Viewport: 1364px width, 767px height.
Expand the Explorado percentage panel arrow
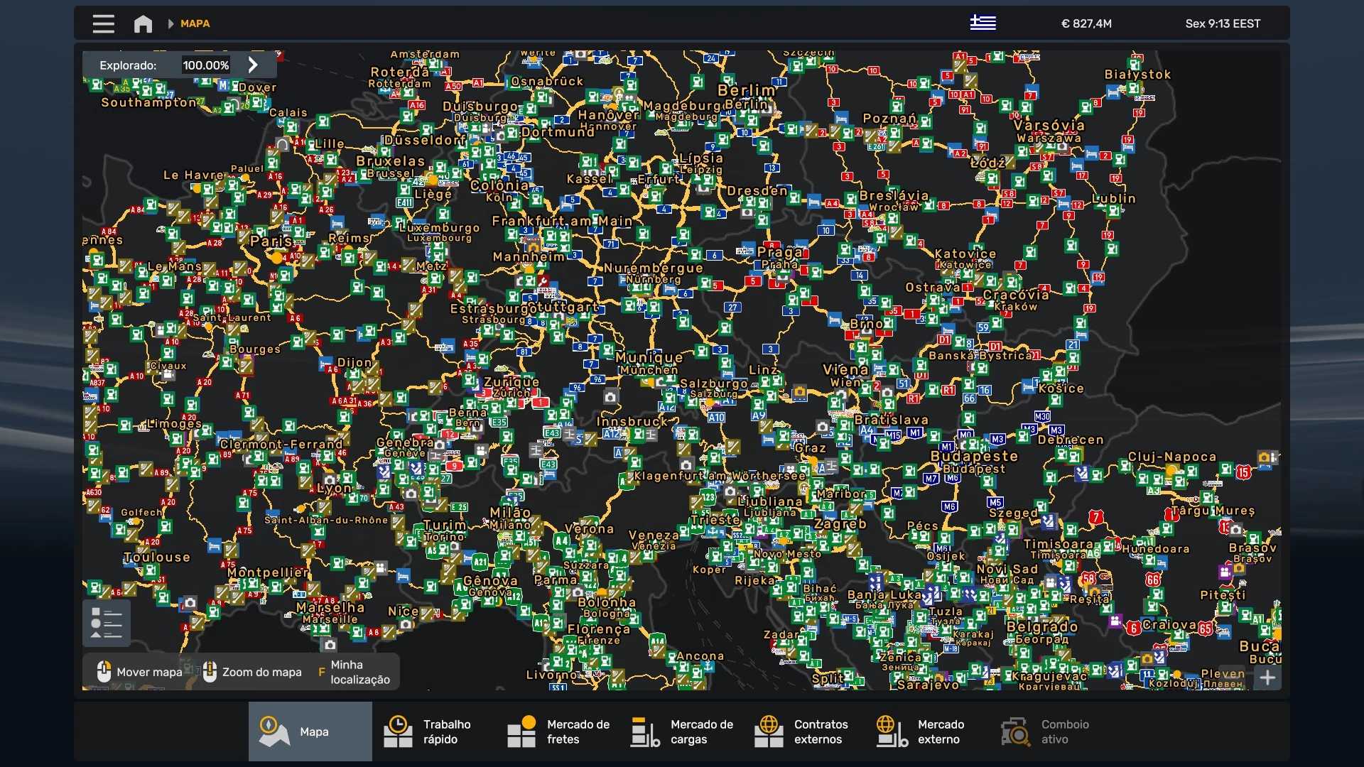click(x=253, y=65)
